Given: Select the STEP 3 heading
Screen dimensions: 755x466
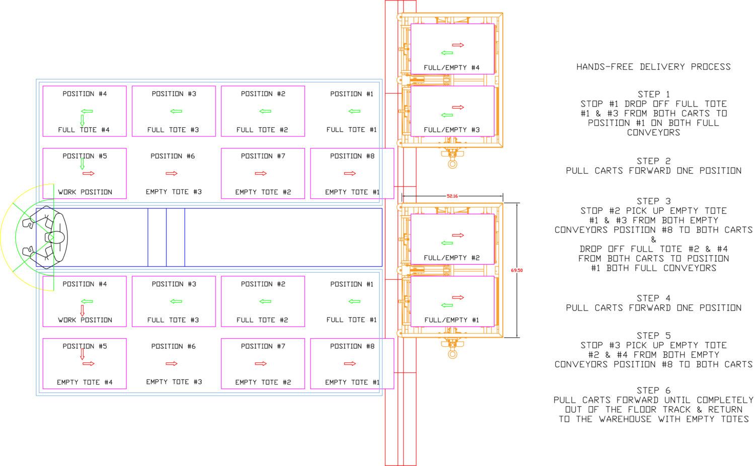Looking at the screenshot, I should (x=653, y=201).
